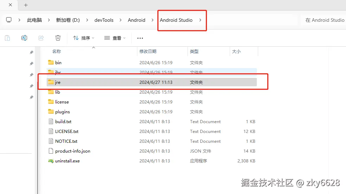
Task: Sort by 大小 column header
Action: (x=236, y=51)
